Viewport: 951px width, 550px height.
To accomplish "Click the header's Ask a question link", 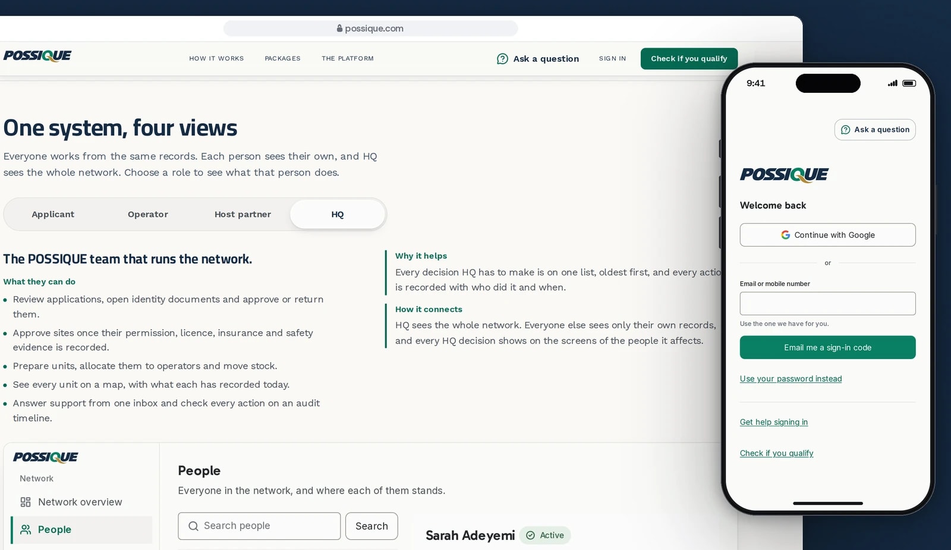I will [x=538, y=59].
